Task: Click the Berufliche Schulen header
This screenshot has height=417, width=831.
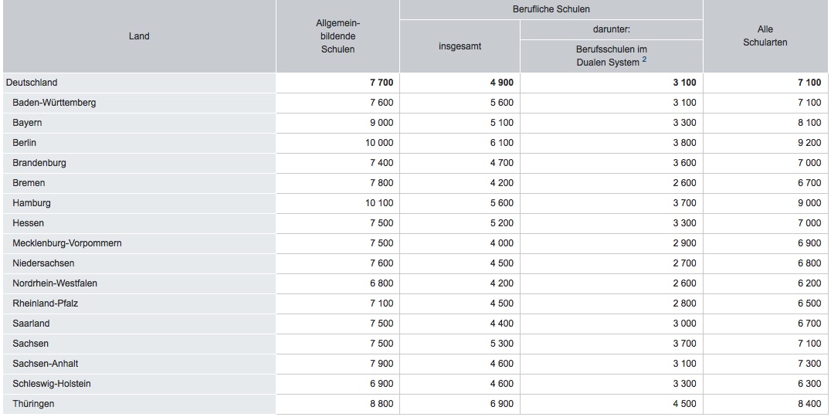Action: 551,9
